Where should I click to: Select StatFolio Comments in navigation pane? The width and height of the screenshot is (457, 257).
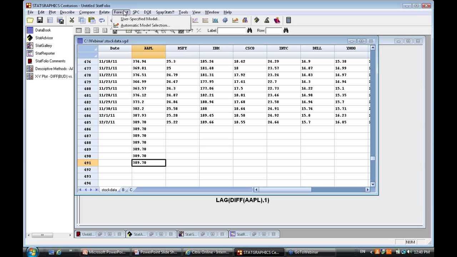[50, 61]
